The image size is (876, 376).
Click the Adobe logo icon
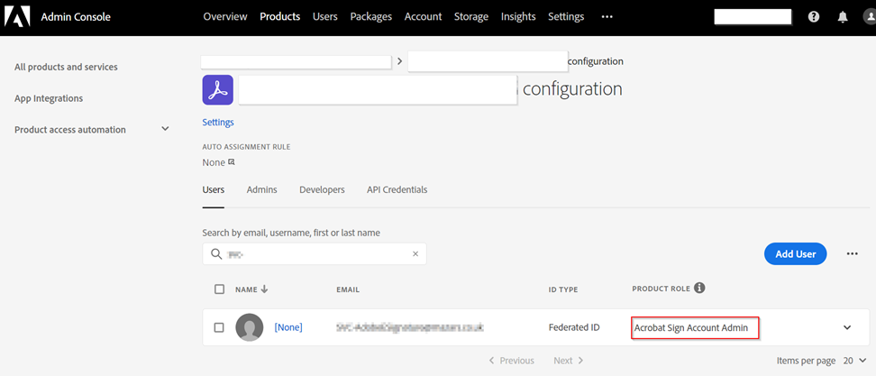point(17,17)
